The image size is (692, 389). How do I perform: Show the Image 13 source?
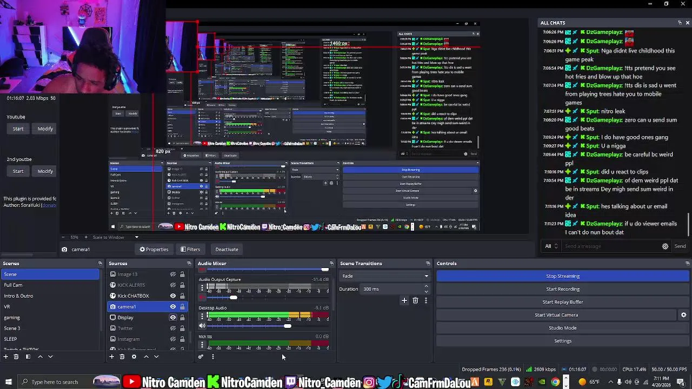[x=173, y=274]
